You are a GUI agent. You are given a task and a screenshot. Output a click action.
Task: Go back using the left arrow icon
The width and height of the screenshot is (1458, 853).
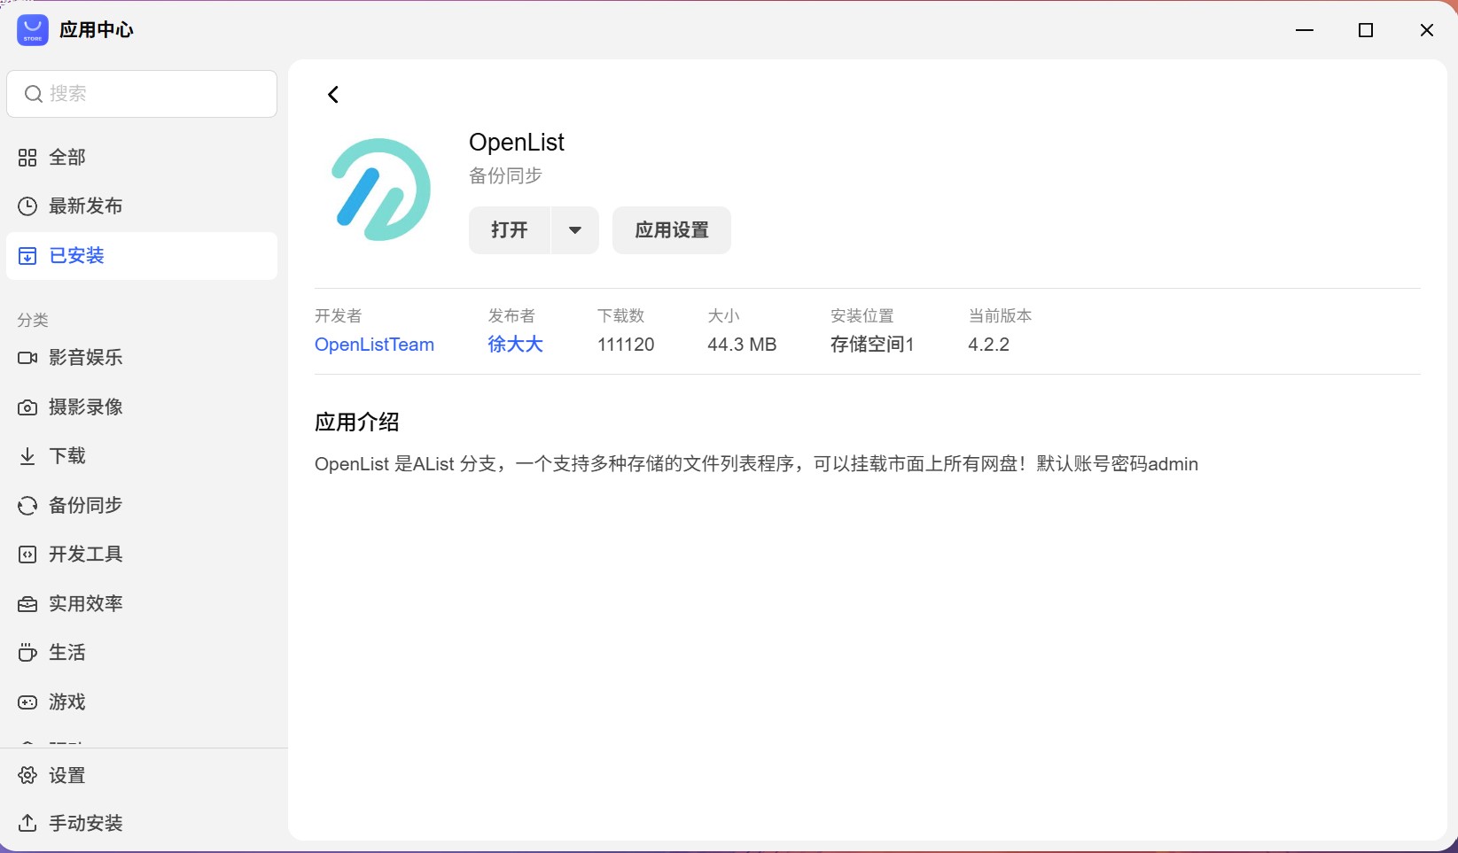[x=333, y=95]
